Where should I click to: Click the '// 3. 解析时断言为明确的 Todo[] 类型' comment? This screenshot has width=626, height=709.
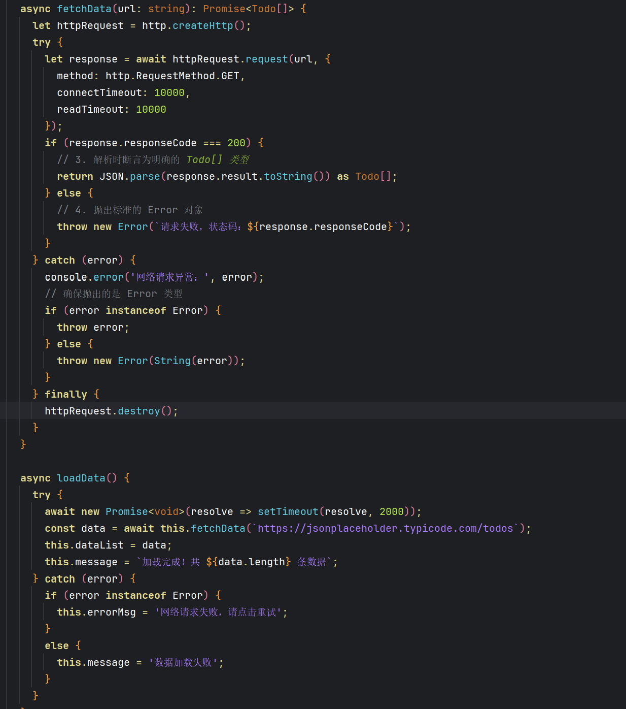pos(153,159)
